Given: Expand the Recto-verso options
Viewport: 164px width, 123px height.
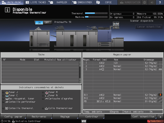Looking at the screenshot, I should (x=39, y=117).
